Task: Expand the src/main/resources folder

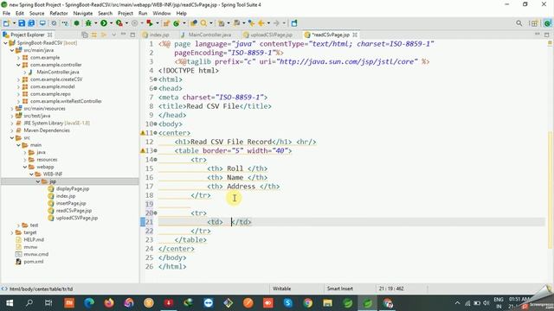Action: [12, 109]
